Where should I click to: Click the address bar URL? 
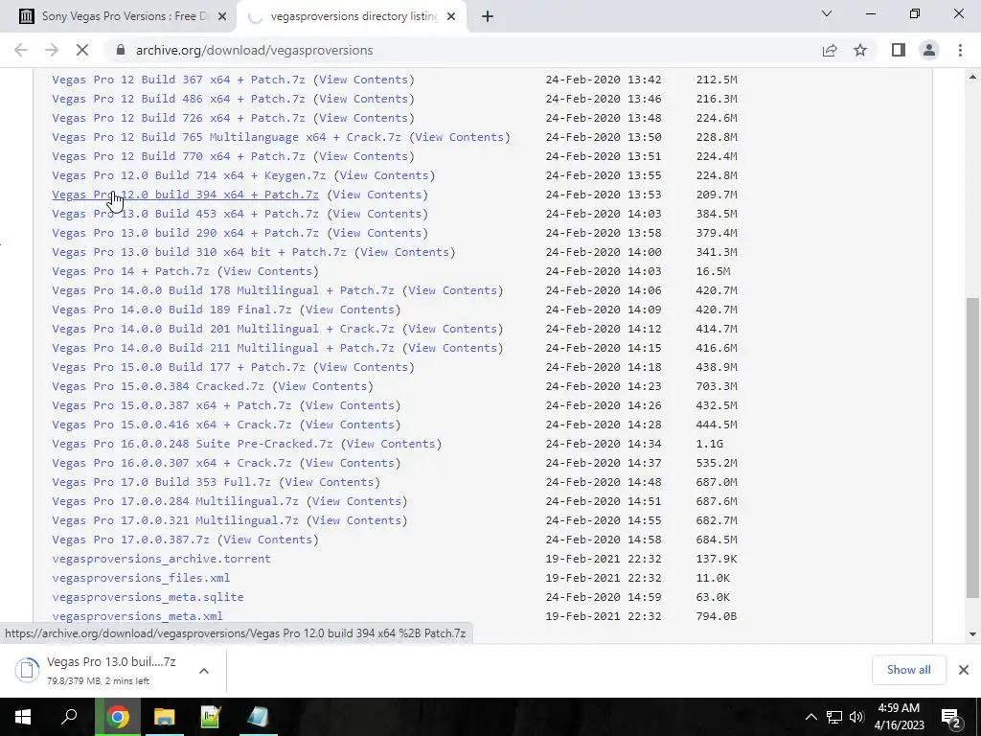[254, 50]
